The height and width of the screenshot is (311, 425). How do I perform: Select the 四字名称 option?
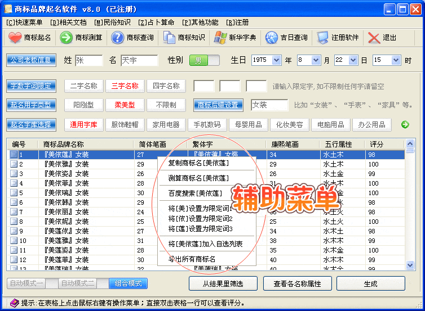pos(166,86)
